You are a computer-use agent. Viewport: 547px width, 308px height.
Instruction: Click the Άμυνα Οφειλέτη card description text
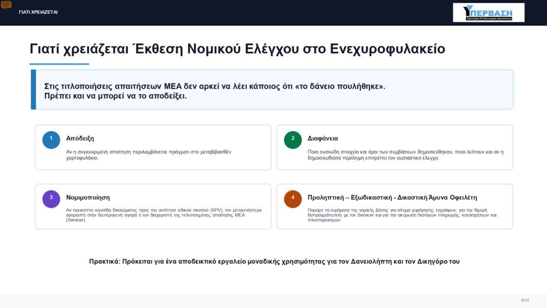pyautogui.click(x=402, y=215)
